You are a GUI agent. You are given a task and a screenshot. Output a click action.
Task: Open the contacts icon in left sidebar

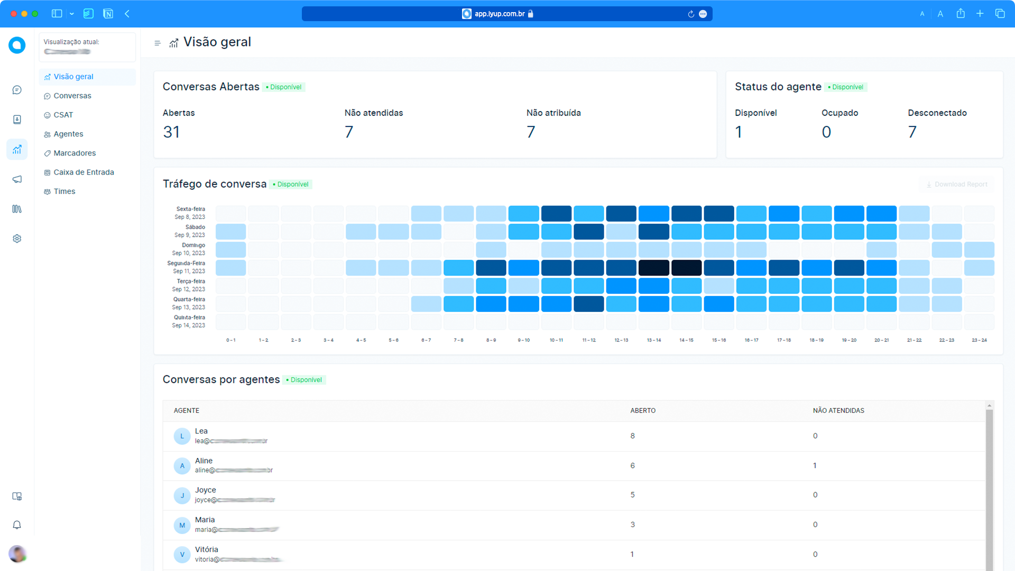pos(17,119)
